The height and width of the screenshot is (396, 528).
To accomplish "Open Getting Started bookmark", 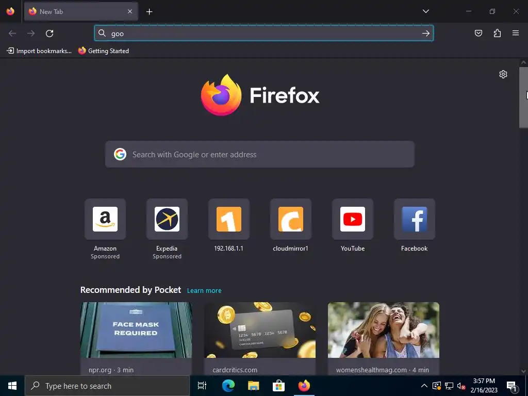I will click(x=104, y=51).
